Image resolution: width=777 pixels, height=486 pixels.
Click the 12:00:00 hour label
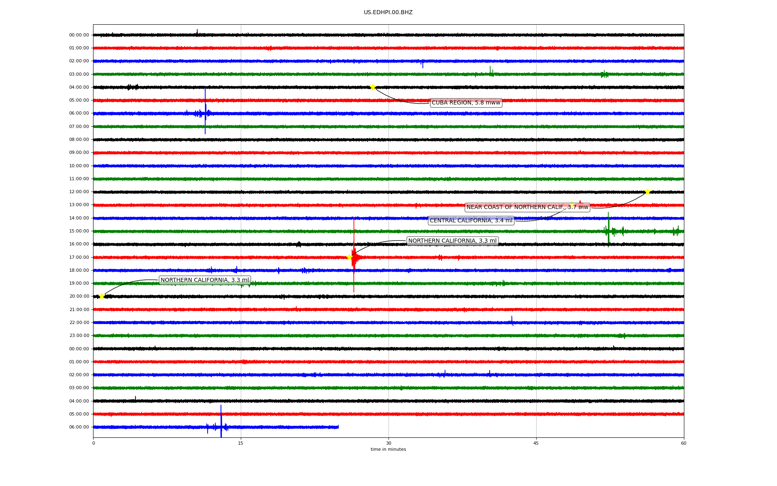coord(79,192)
